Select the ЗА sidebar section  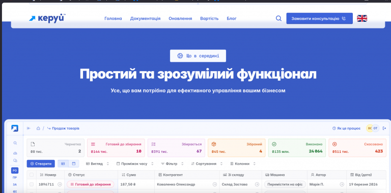coord(15,184)
